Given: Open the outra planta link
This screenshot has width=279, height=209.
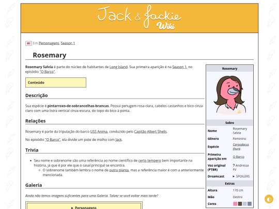Looking at the screenshot, I should (x=119, y=170).
